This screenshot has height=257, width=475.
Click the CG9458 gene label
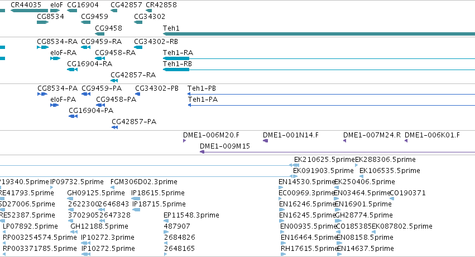(x=108, y=28)
